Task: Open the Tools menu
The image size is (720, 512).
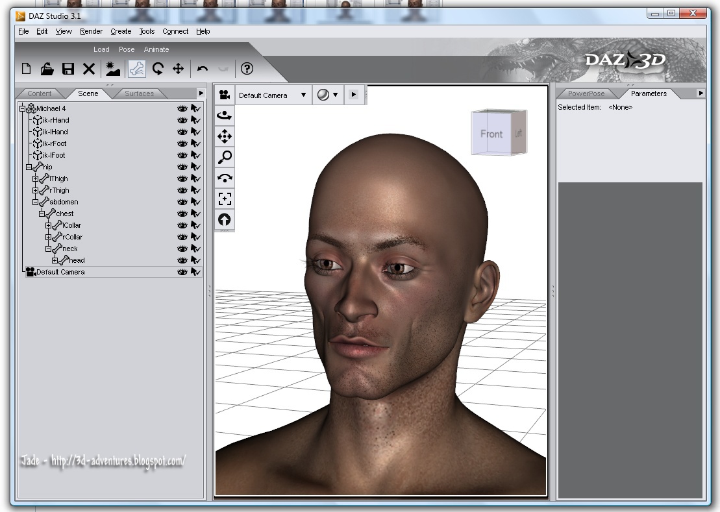Action: pos(147,31)
